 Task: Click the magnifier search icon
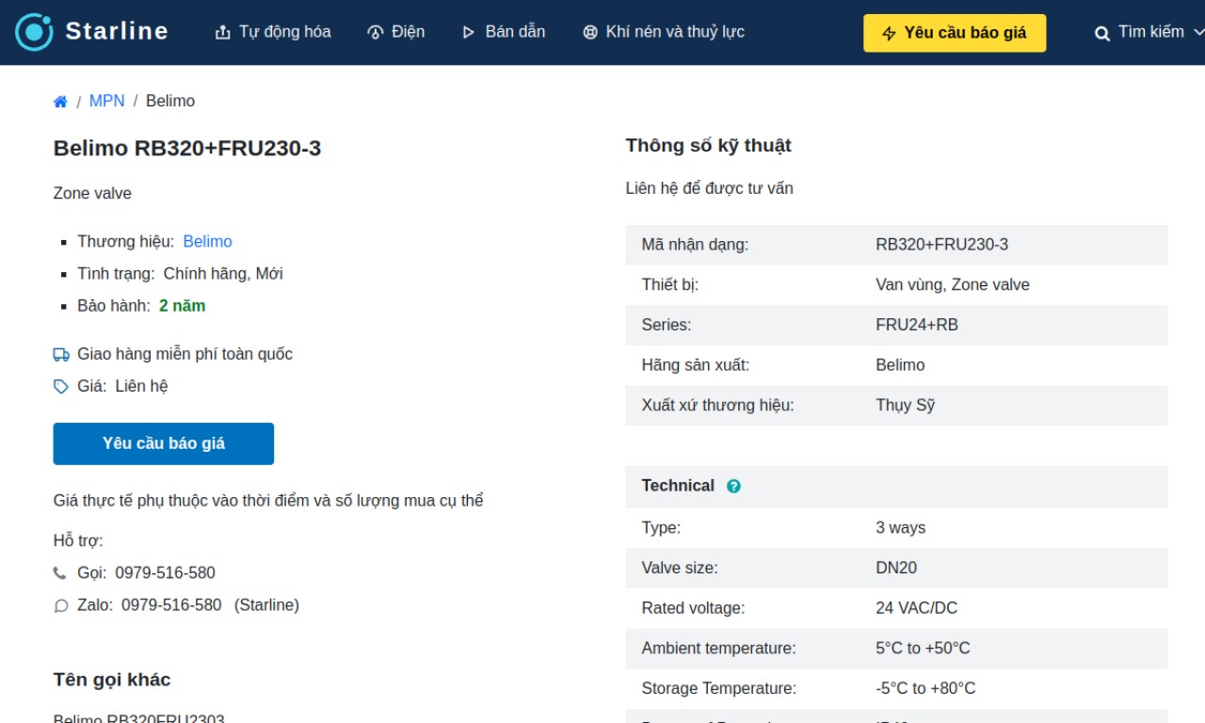point(1102,34)
